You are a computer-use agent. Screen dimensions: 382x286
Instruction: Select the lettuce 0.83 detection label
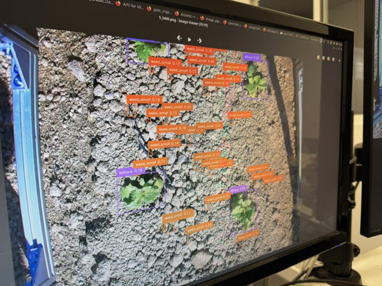[252, 58]
